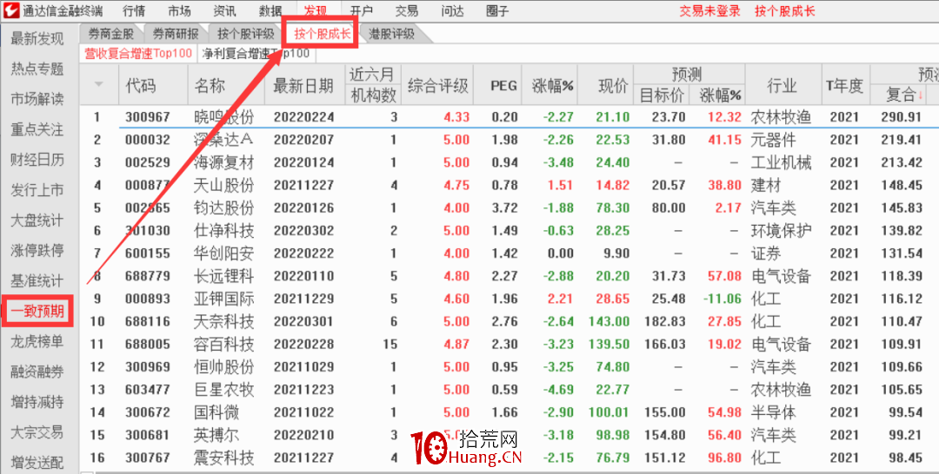Open the 交易 menu

tap(407, 10)
